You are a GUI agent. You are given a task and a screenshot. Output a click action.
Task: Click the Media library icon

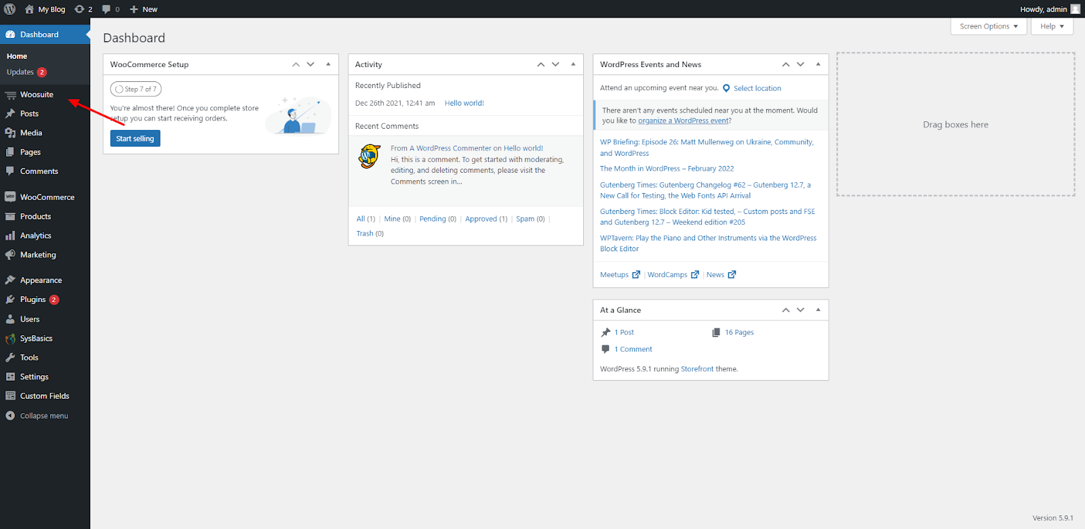(x=10, y=133)
